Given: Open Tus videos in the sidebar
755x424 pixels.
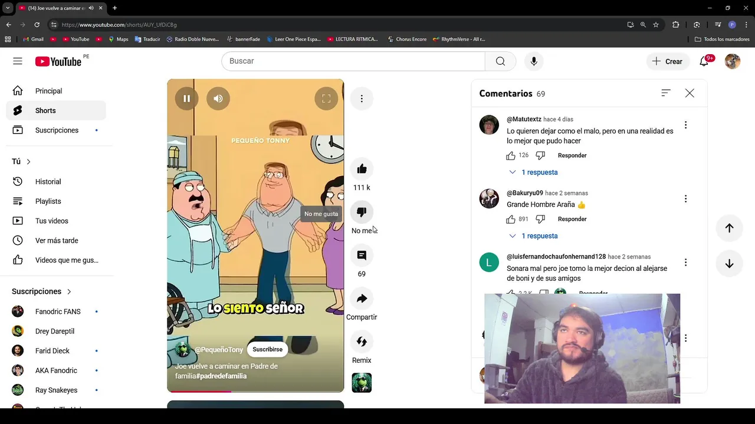Looking at the screenshot, I should [x=56, y=221].
